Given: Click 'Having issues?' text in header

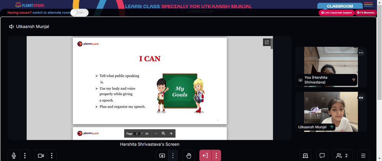Looking at the screenshot, I should pos(19,13).
